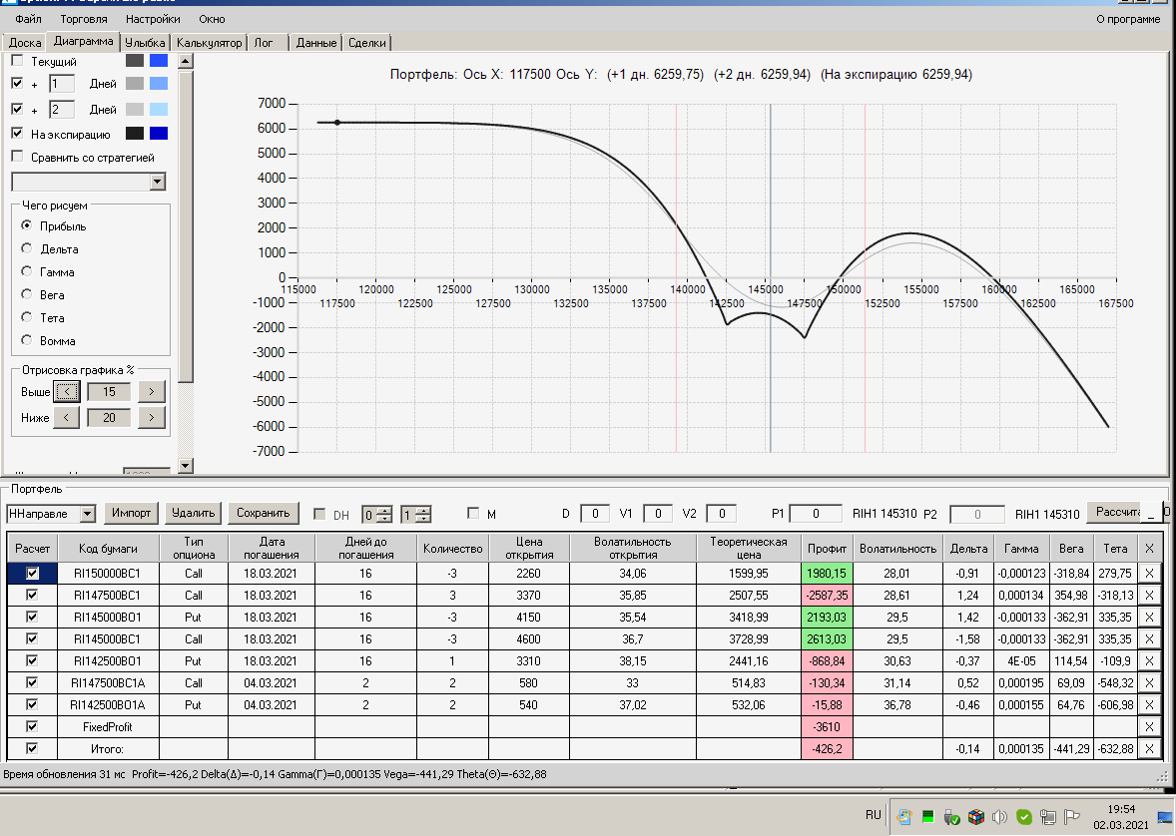The width and height of the screenshot is (1176, 836).
Task: Click the dark blue swatch for 'На экспирацию'
Action: click(158, 134)
